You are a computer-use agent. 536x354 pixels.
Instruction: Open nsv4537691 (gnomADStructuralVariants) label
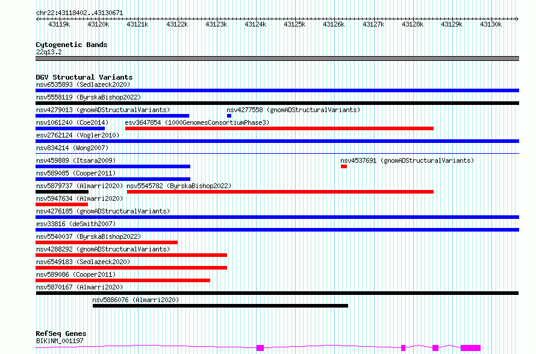407,160
